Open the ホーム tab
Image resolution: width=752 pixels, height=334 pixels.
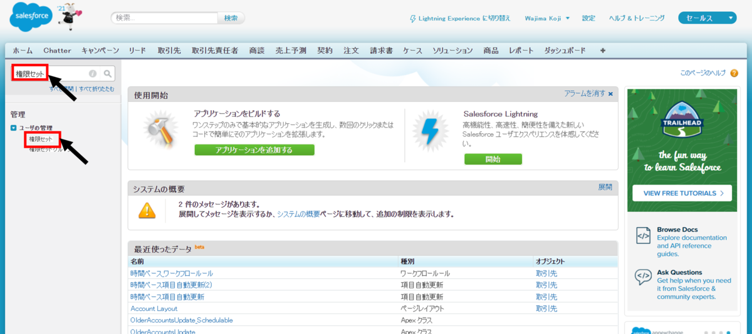(23, 51)
